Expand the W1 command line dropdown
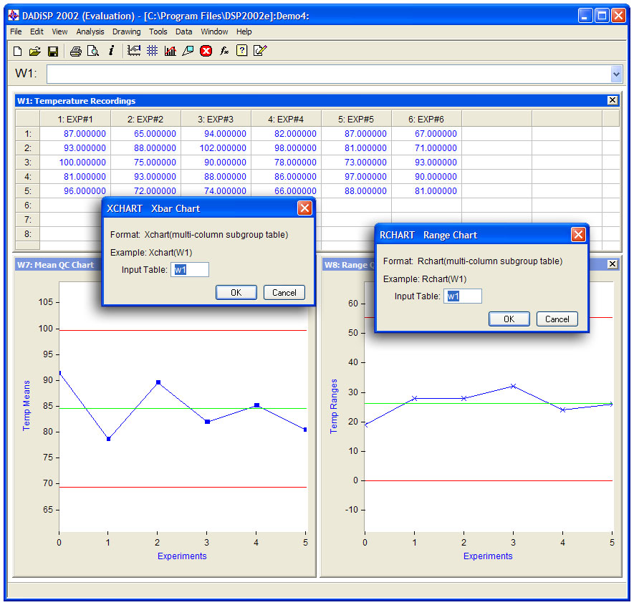634x605 pixels. [616, 74]
